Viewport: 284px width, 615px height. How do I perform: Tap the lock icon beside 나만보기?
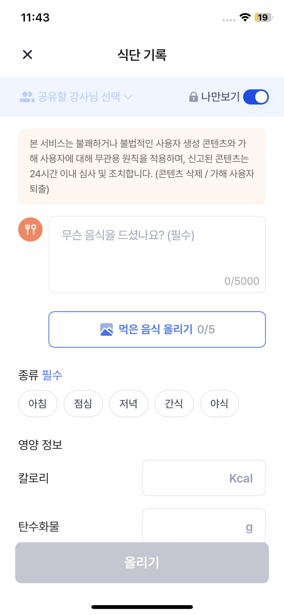[193, 97]
